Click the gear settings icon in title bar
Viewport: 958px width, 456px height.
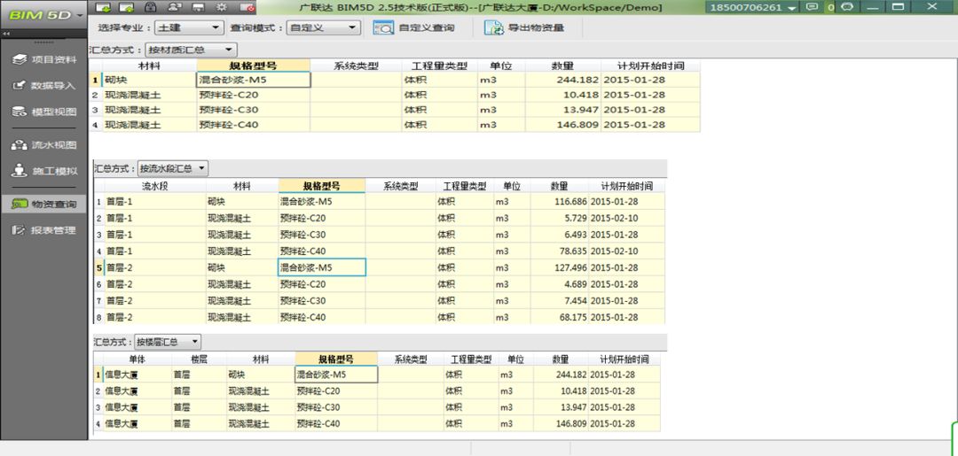(223, 7)
